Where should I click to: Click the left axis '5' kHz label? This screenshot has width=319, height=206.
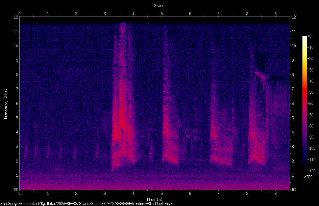click(x=17, y=118)
